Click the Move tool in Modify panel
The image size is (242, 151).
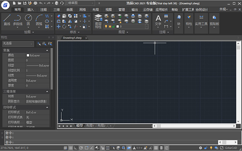(58, 27)
